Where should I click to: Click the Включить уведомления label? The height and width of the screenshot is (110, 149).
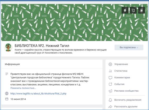point(128,100)
